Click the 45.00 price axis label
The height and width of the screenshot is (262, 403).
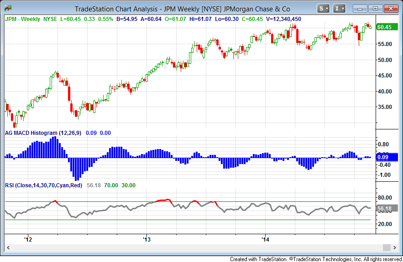pyautogui.click(x=385, y=76)
